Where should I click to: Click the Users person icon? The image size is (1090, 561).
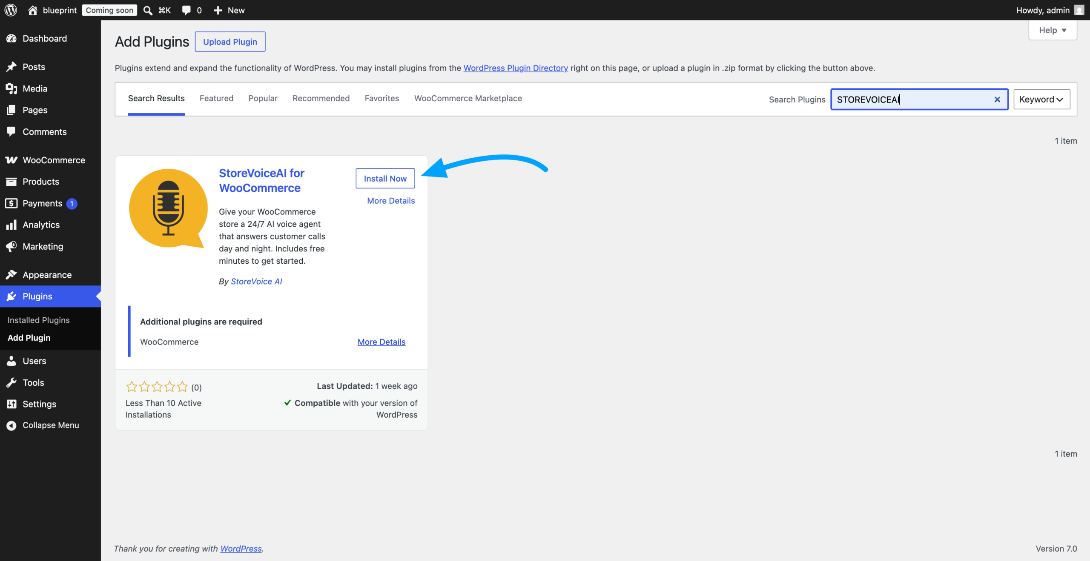tap(11, 361)
